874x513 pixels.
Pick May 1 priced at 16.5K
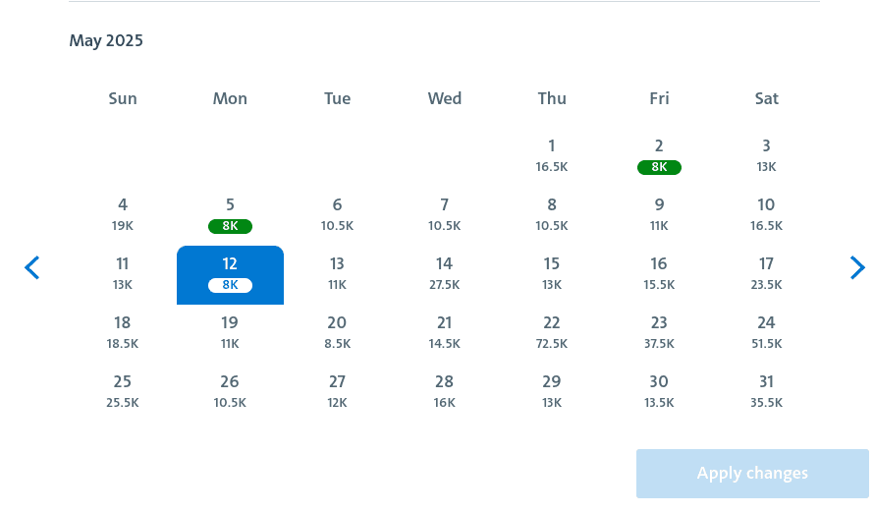pos(552,156)
